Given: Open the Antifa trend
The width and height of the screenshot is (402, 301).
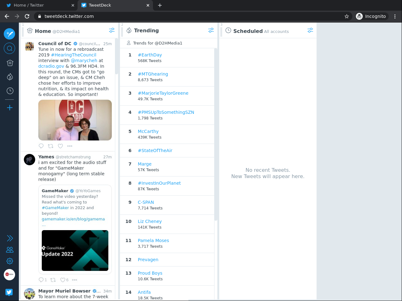Looking at the screenshot, I should [144, 292].
